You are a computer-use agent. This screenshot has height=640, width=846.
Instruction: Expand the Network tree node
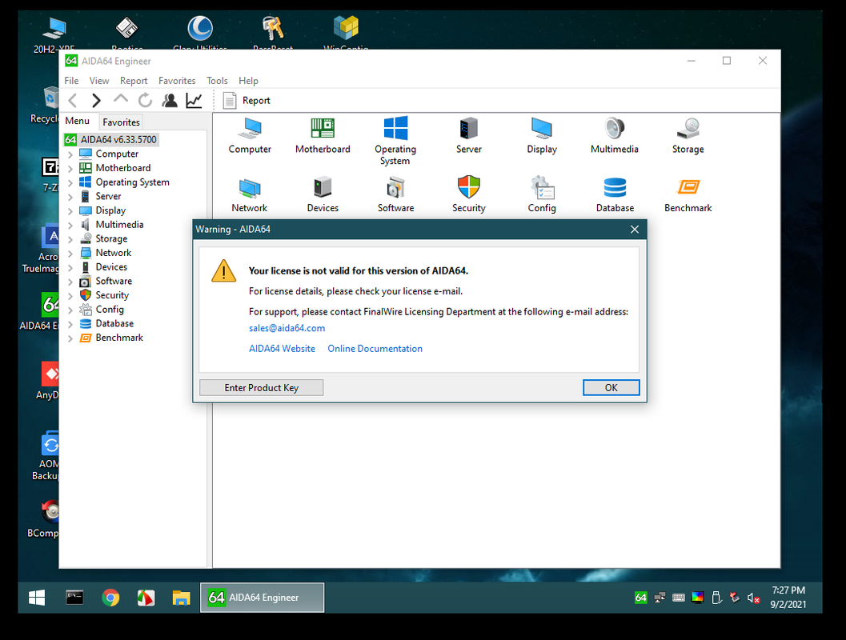[70, 253]
